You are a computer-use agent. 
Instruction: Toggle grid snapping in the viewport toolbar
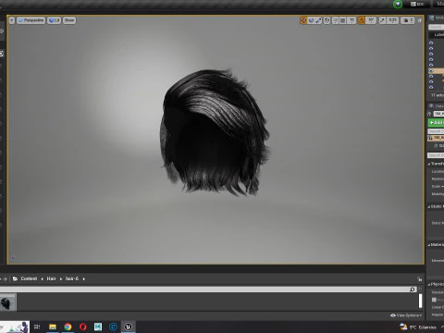[342, 20]
